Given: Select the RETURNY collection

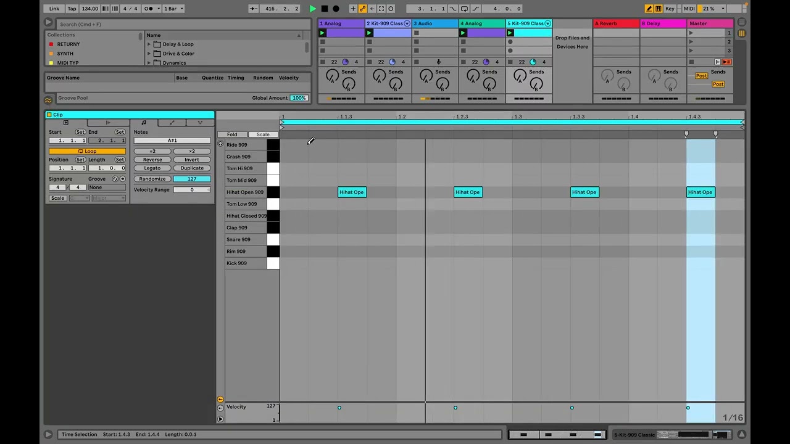Looking at the screenshot, I should tap(68, 44).
